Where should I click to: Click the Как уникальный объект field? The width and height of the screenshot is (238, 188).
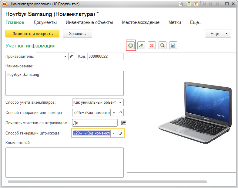(x=95, y=102)
